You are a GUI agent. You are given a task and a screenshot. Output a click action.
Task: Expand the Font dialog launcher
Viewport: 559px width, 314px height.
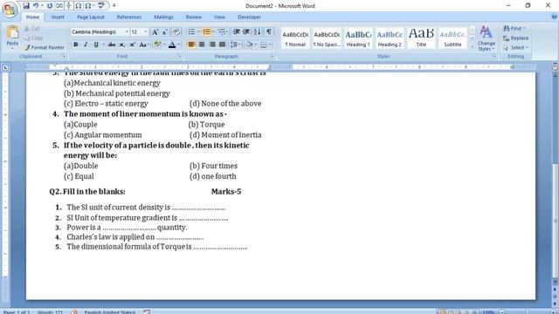coord(179,56)
